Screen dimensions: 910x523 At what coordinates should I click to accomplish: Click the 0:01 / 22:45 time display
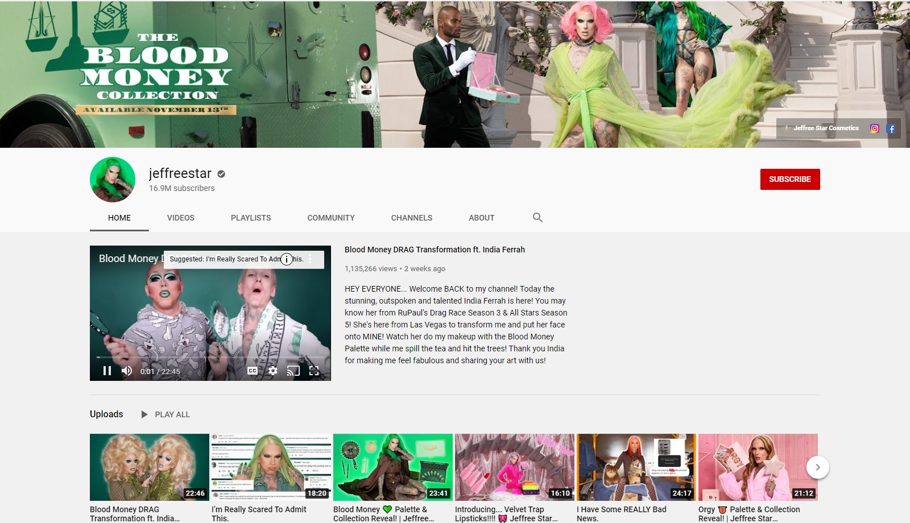point(160,371)
